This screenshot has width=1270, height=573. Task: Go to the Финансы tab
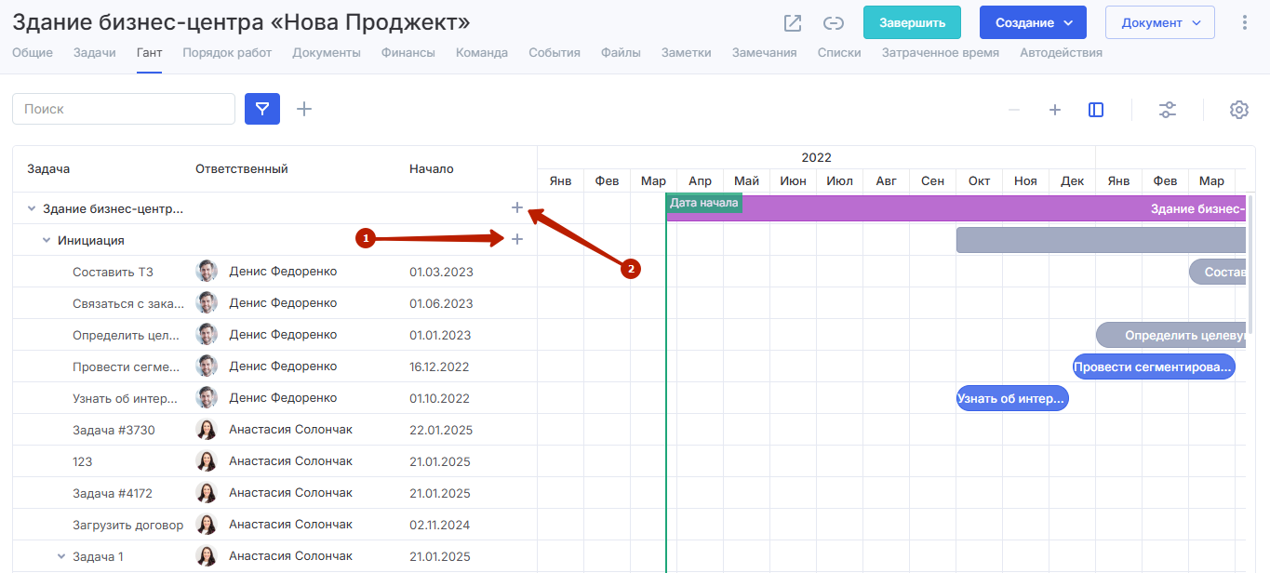coord(408,53)
